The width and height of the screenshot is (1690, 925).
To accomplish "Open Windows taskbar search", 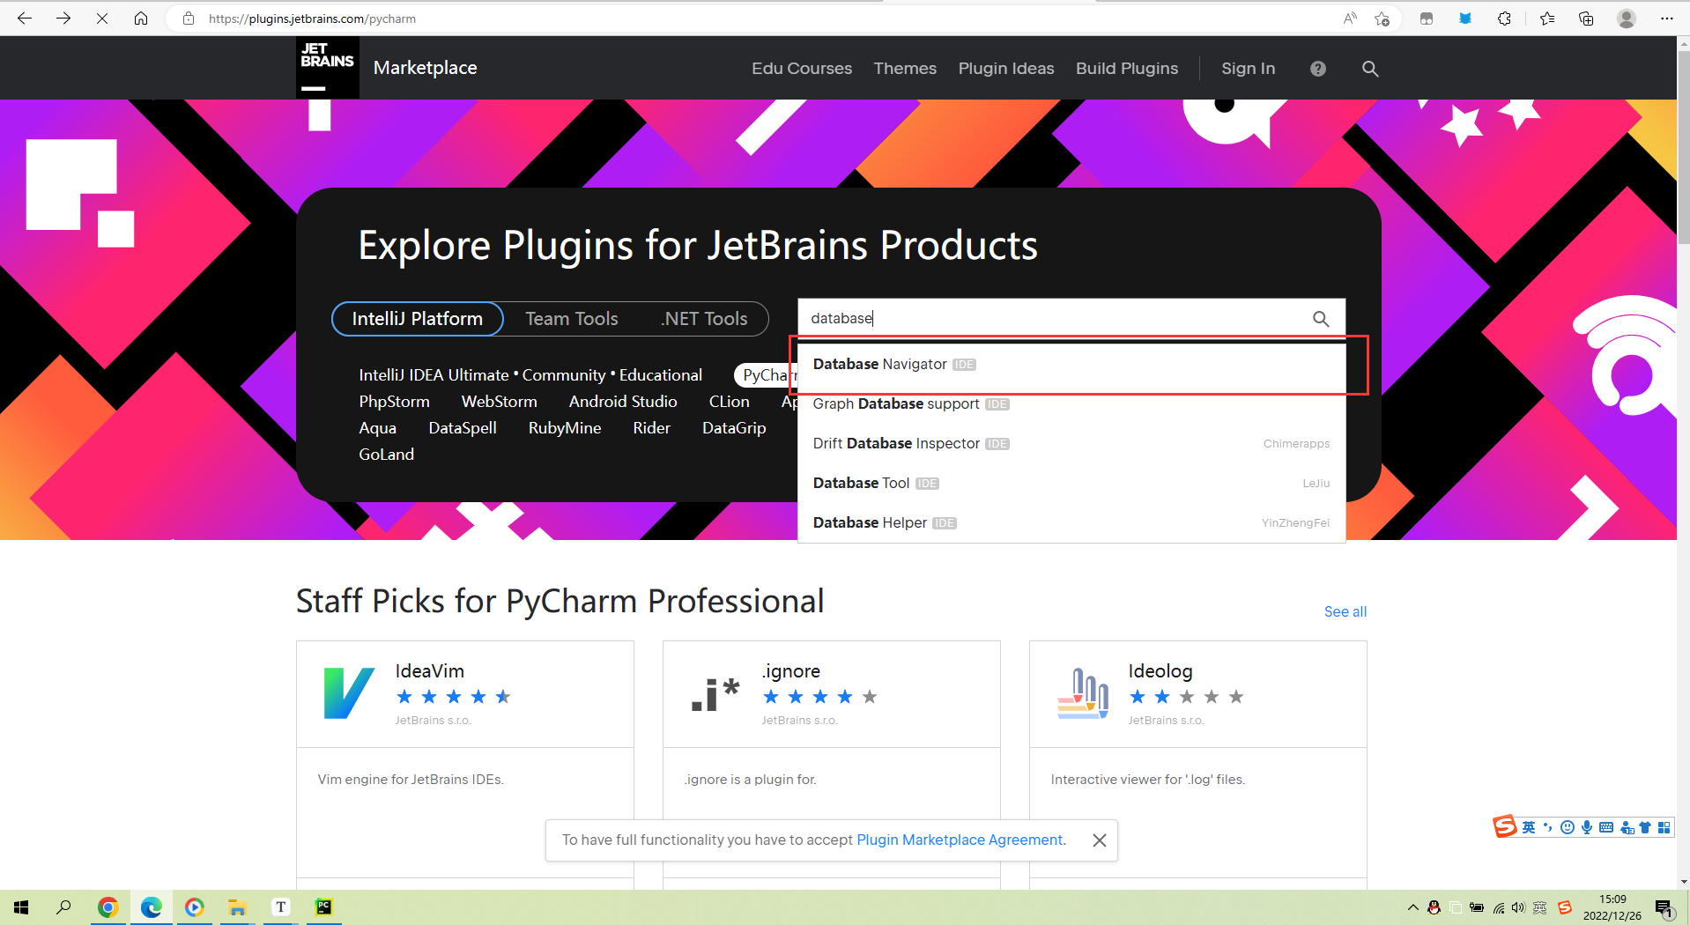I will [x=63, y=907].
